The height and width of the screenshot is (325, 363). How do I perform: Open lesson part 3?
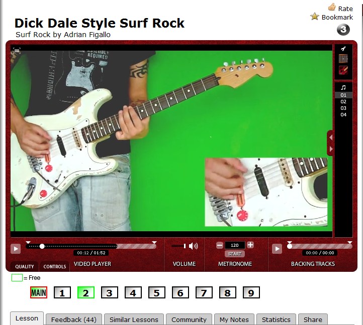point(110,293)
